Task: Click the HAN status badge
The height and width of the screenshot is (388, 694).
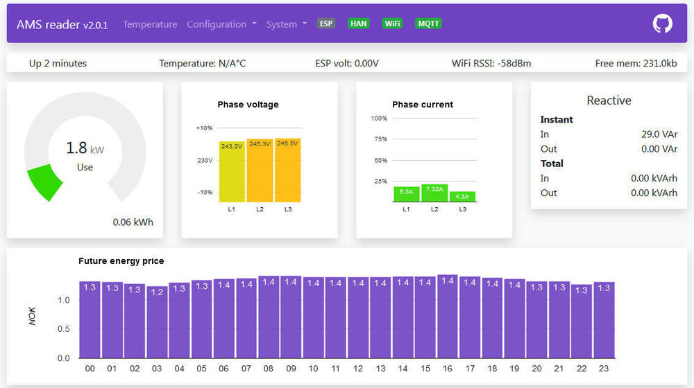Action: (359, 24)
